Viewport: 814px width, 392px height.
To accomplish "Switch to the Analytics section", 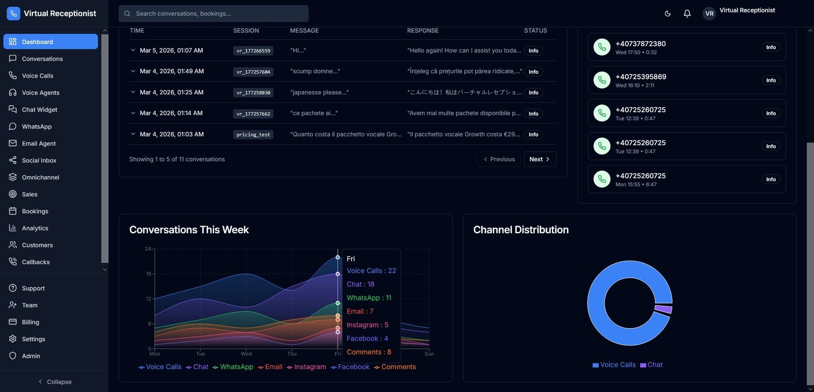I will [x=35, y=228].
